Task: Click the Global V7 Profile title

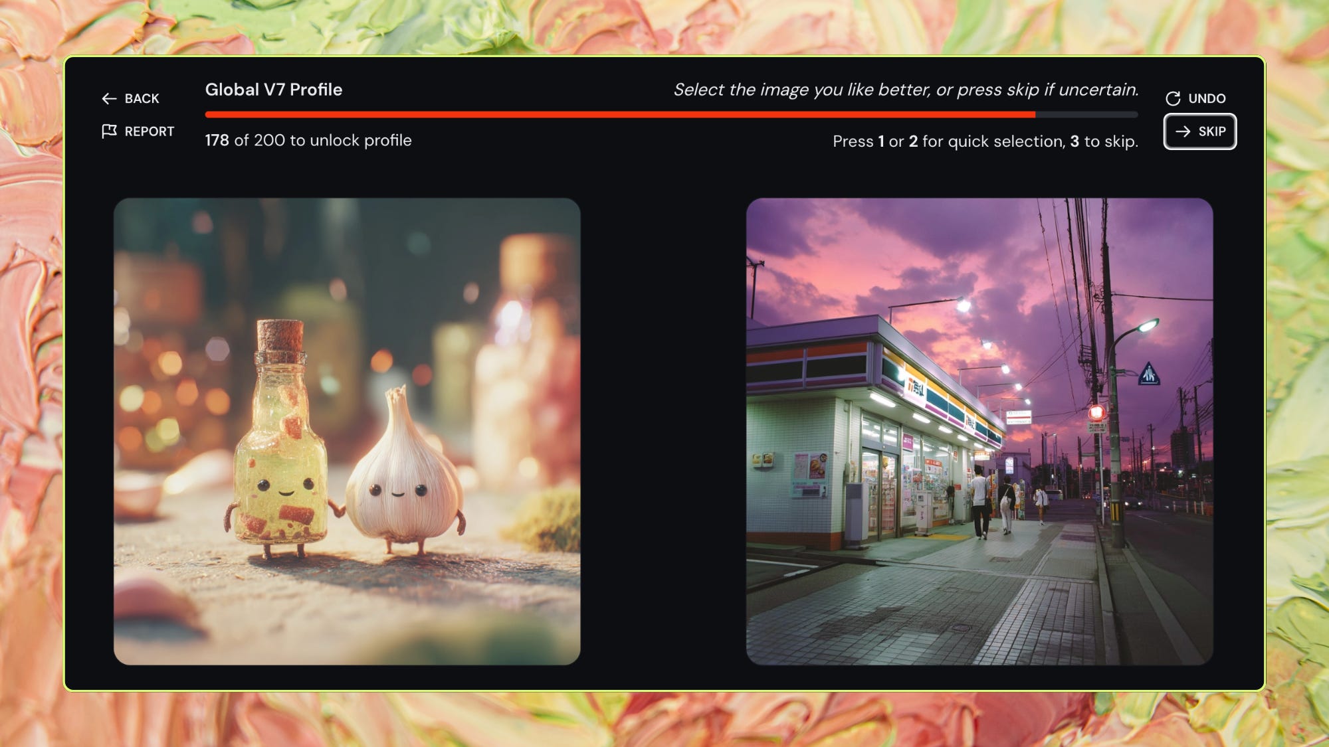Action: 273,90
